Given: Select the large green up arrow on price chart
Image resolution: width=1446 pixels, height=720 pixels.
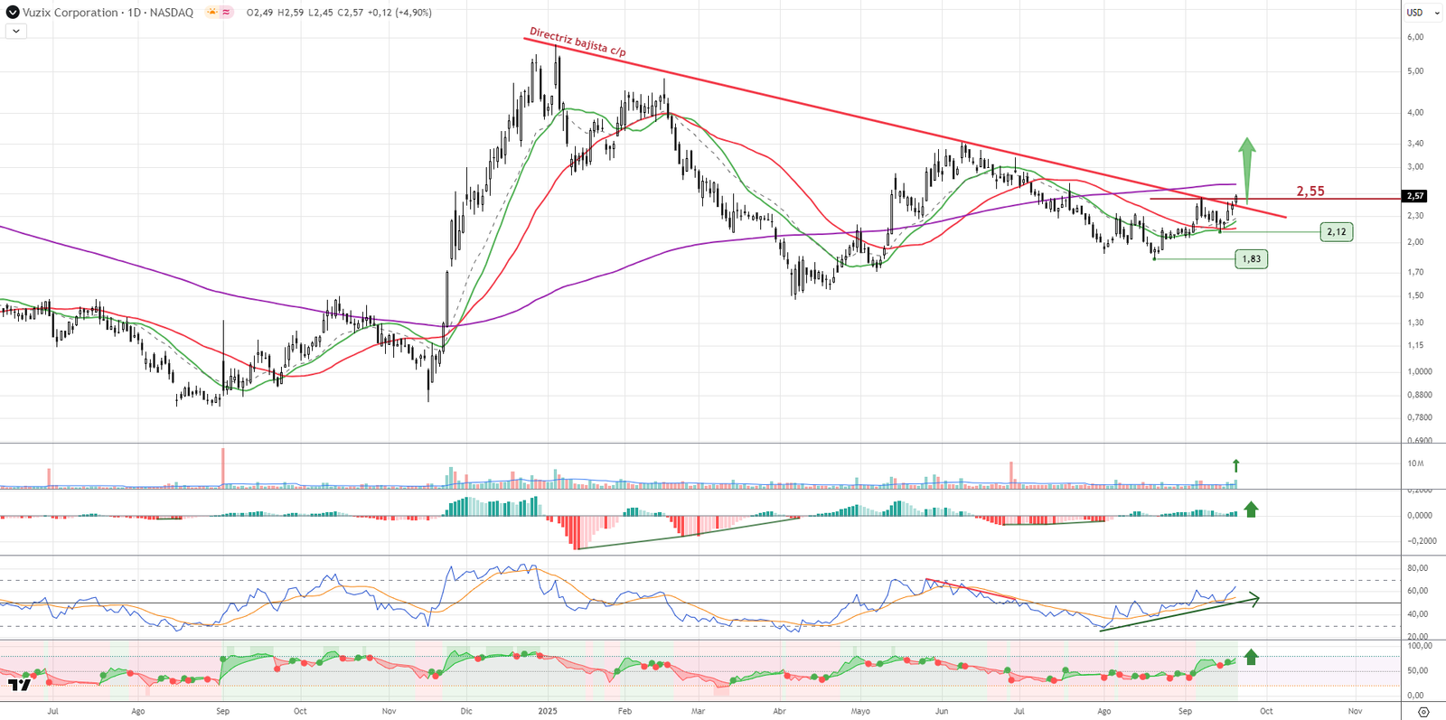Looking at the screenshot, I should coord(1246,168).
